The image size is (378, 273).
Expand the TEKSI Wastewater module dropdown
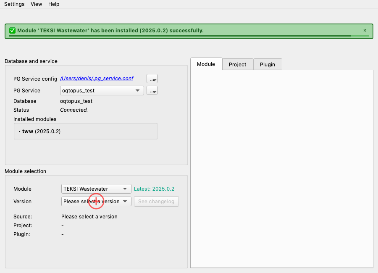pyautogui.click(x=96, y=189)
